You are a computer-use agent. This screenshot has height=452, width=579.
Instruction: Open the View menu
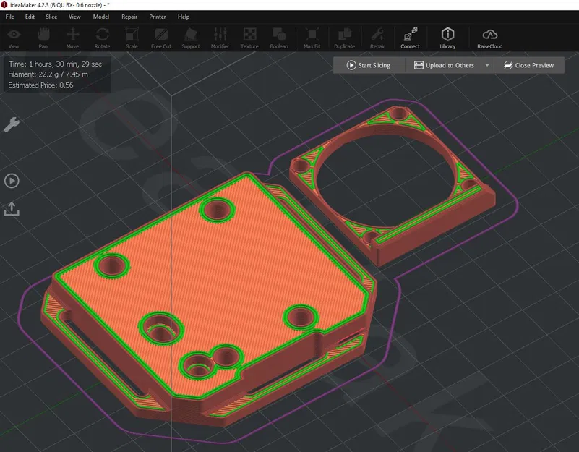tap(74, 17)
